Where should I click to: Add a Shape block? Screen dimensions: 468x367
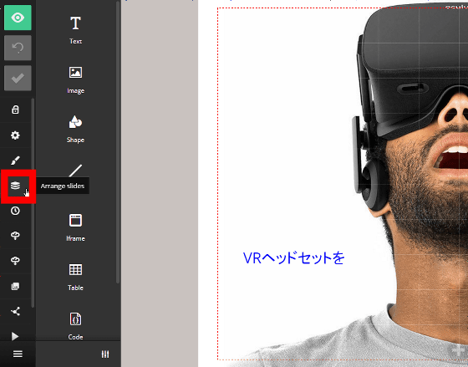pos(75,130)
